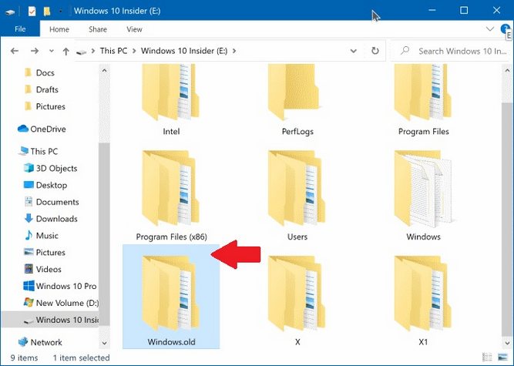Minimize the File Explorer window
The height and width of the screenshot is (366, 514).
[432, 11]
